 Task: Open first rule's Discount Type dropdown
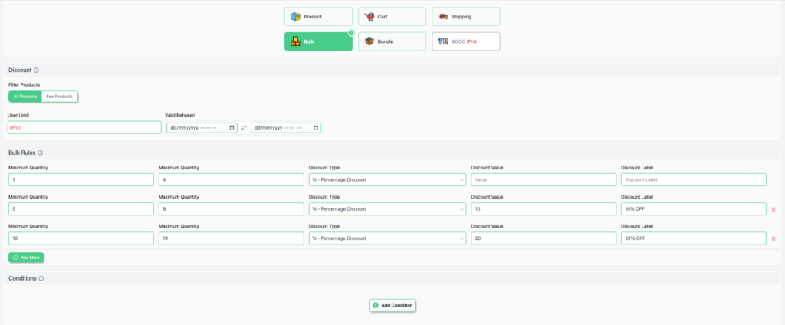click(387, 180)
